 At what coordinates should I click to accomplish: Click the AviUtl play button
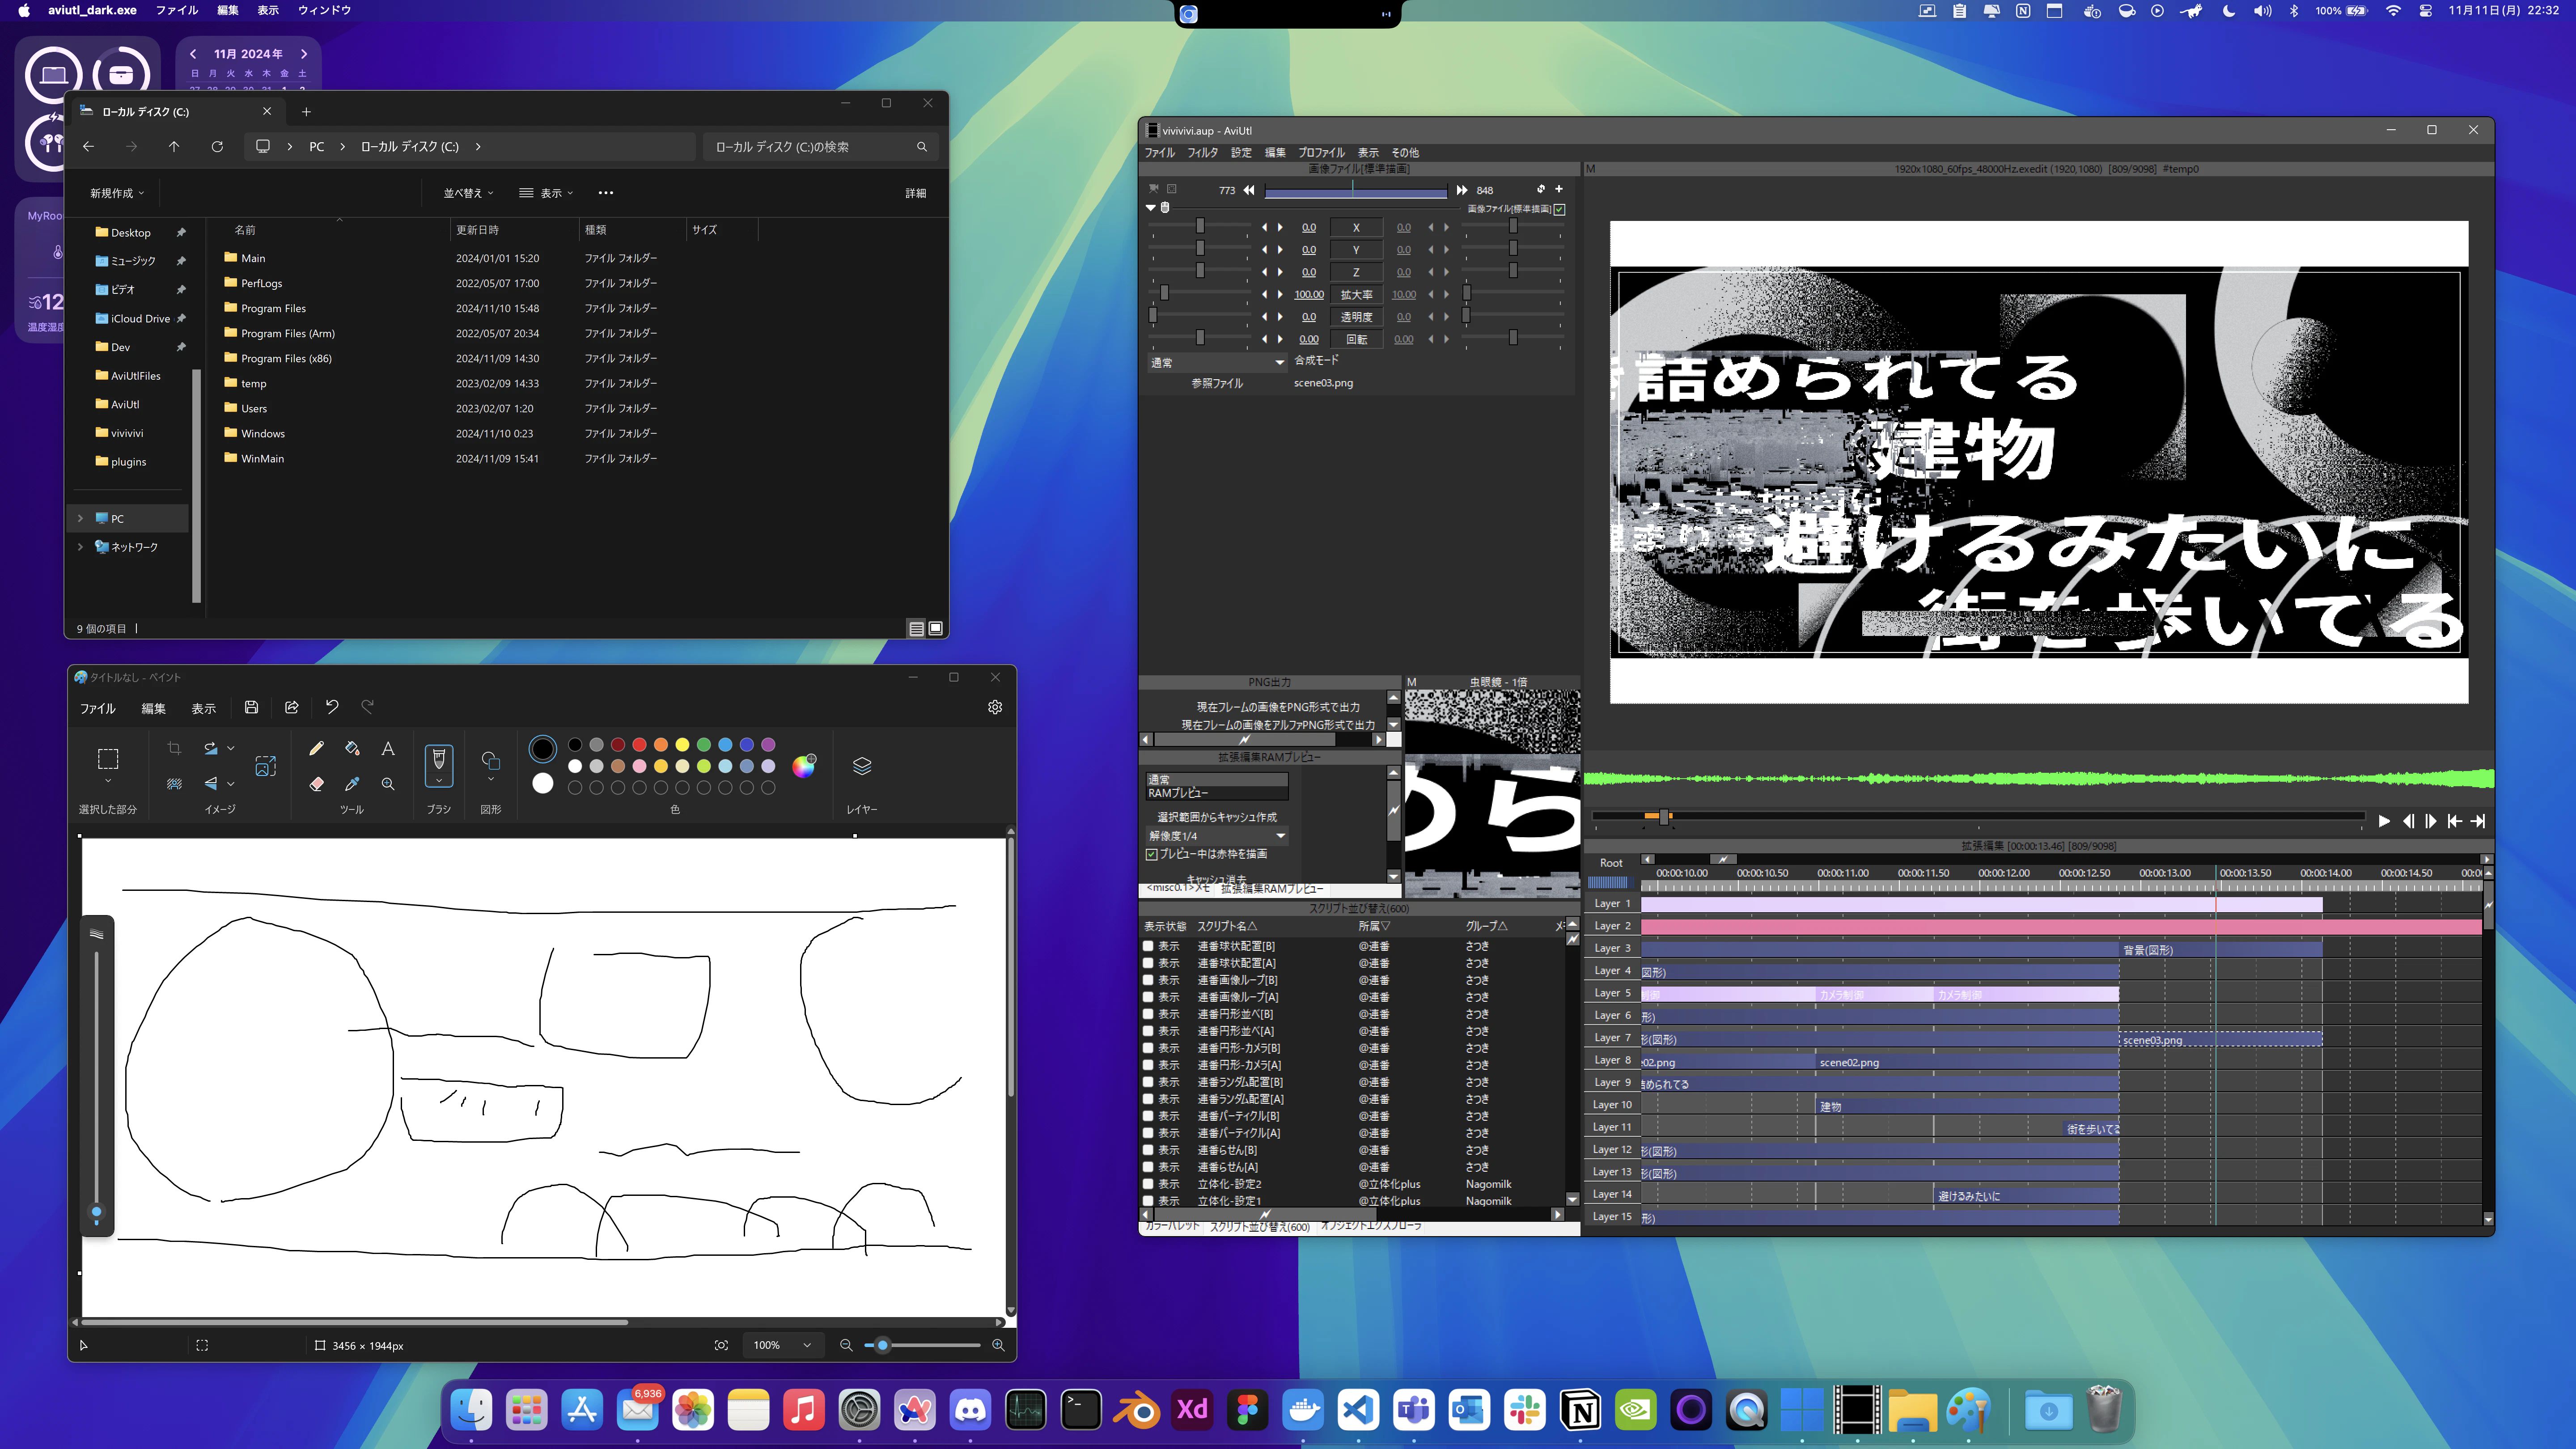2384,821
